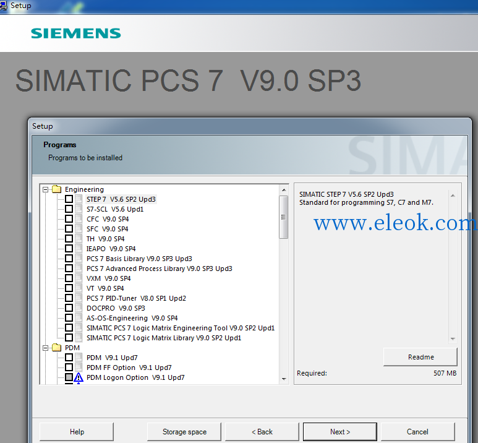Viewport: 478px width, 443px height.
Task: Click the PDM folder icon
Action: pyautogui.click(x=57, y=348)
